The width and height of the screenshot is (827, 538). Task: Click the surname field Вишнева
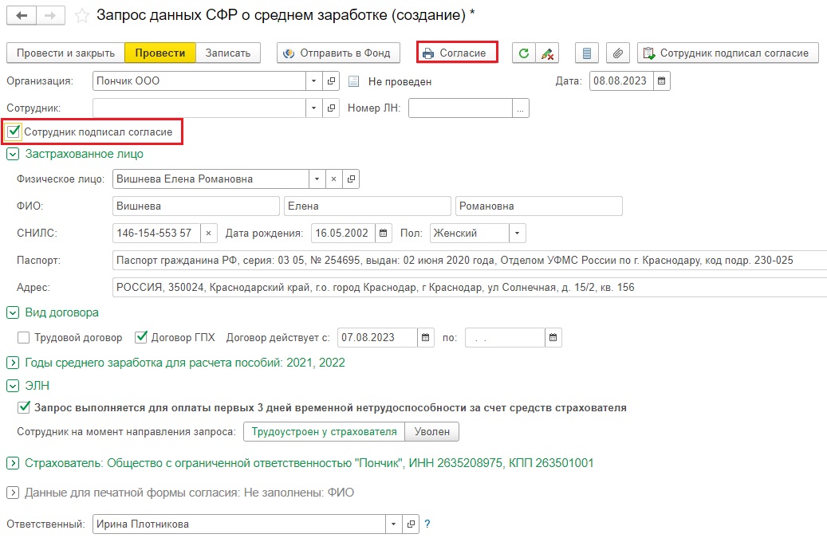pos(195,206)
